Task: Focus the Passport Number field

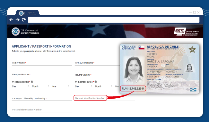Action: (42, 75)
